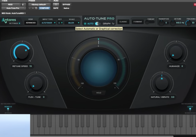Click the Detune value 440.0 Hz
The height and width of the screenshot is (137, 196).
tap(180, 23)
